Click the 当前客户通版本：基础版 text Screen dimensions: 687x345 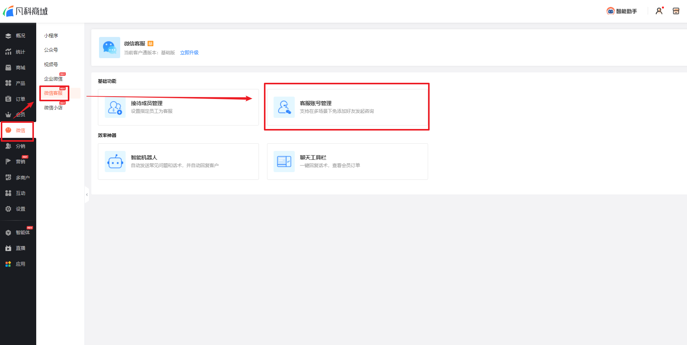click(x=149, y=53)
